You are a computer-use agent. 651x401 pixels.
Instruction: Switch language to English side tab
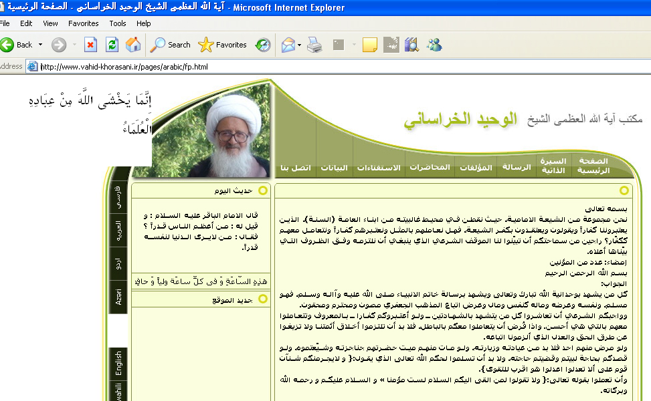point(118,364)
